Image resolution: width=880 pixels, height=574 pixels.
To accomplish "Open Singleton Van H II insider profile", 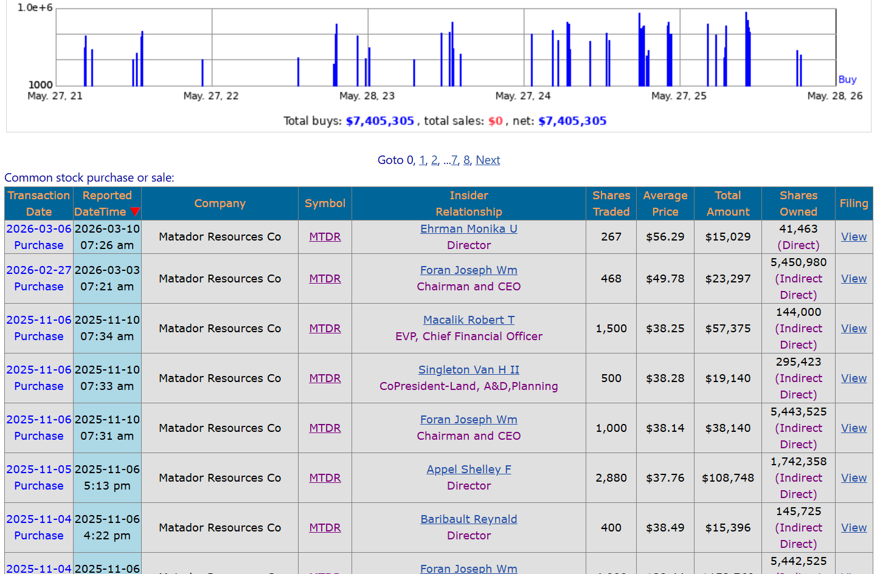I will coord(469,369).
